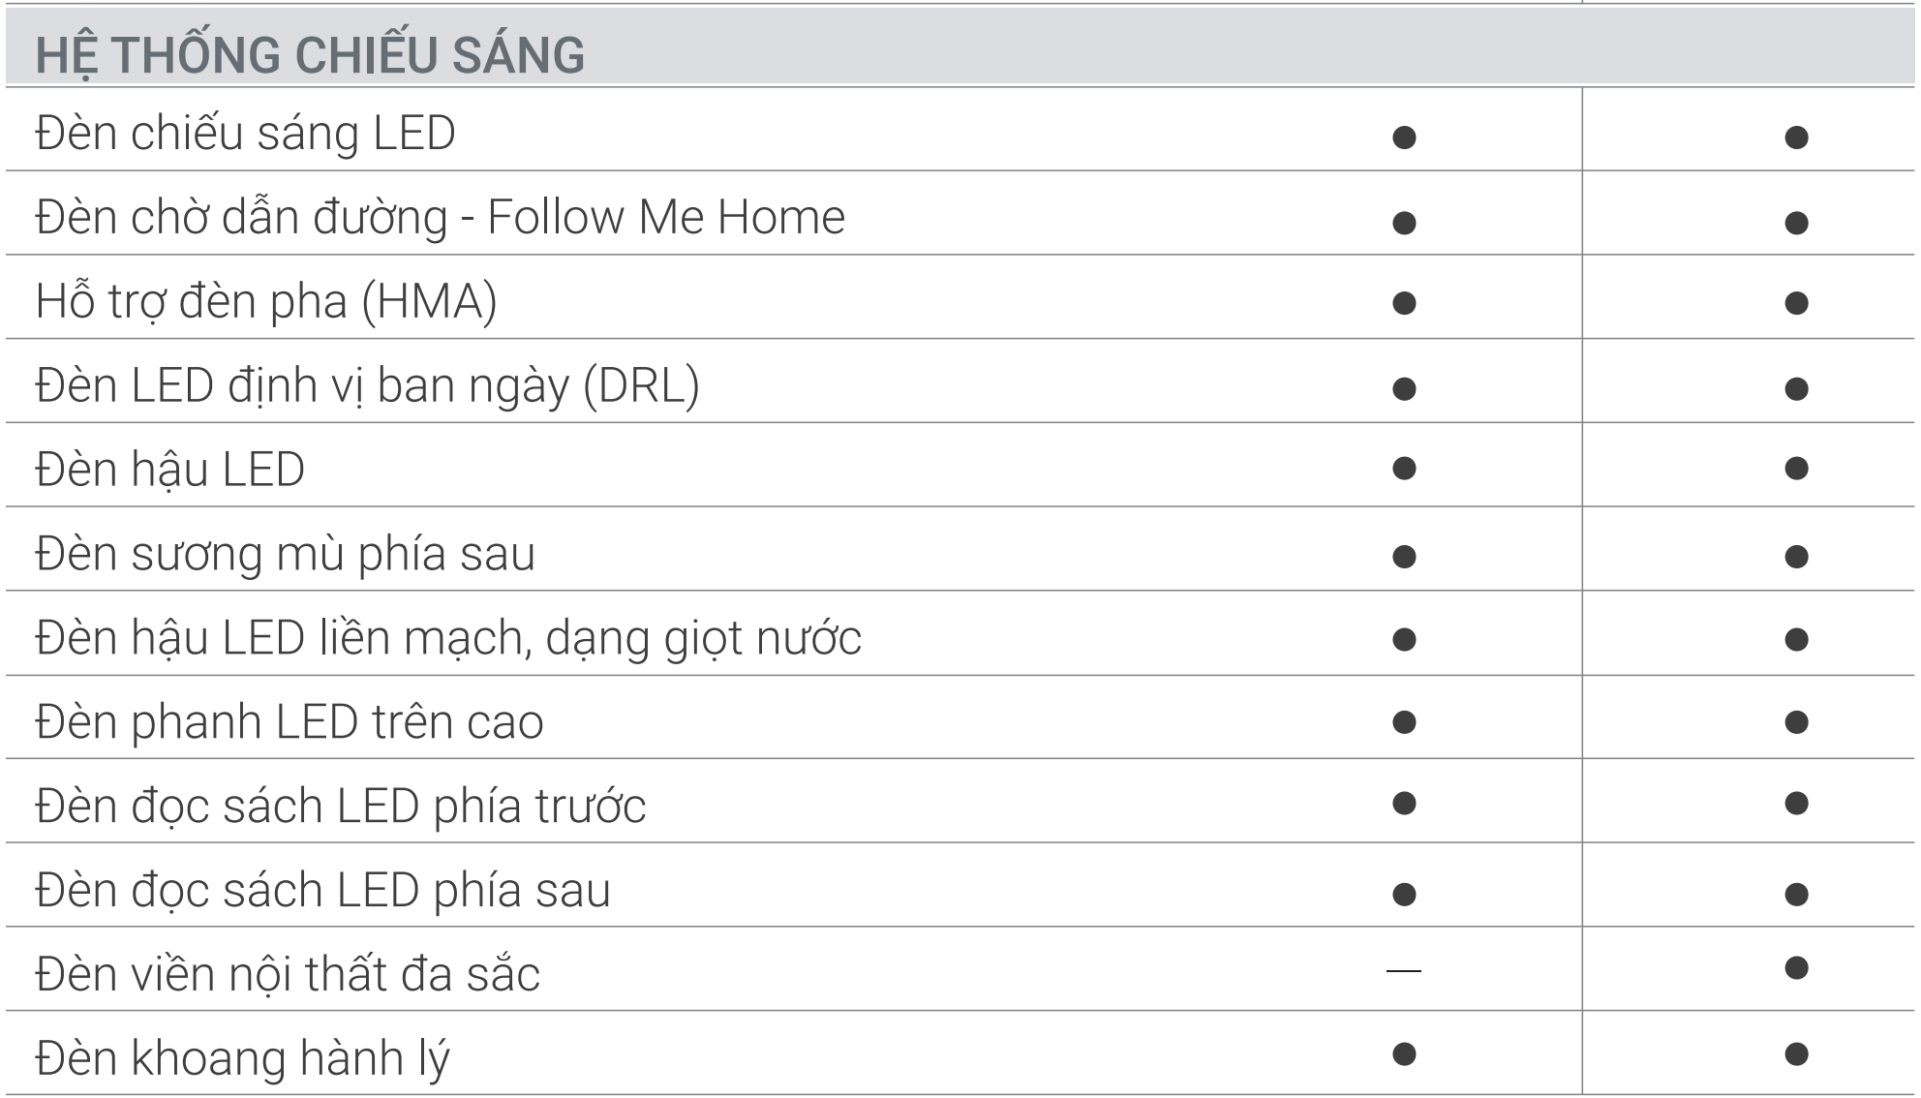
Task: Click the first-column dot for Đèn phanh LED trên cao
Action: point(1403,722)
